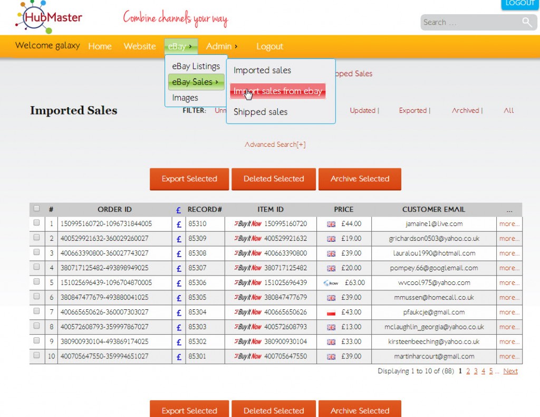Click the bottom Export Selected button
This screenshot has width=540, height=417.
coord(189,410)
